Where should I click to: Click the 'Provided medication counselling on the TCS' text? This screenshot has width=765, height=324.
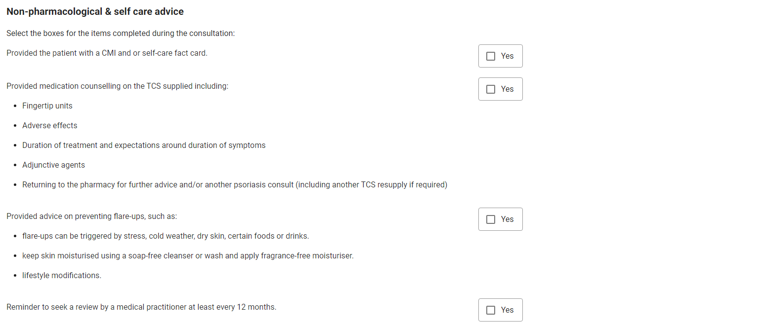click(x=118, y=86)
